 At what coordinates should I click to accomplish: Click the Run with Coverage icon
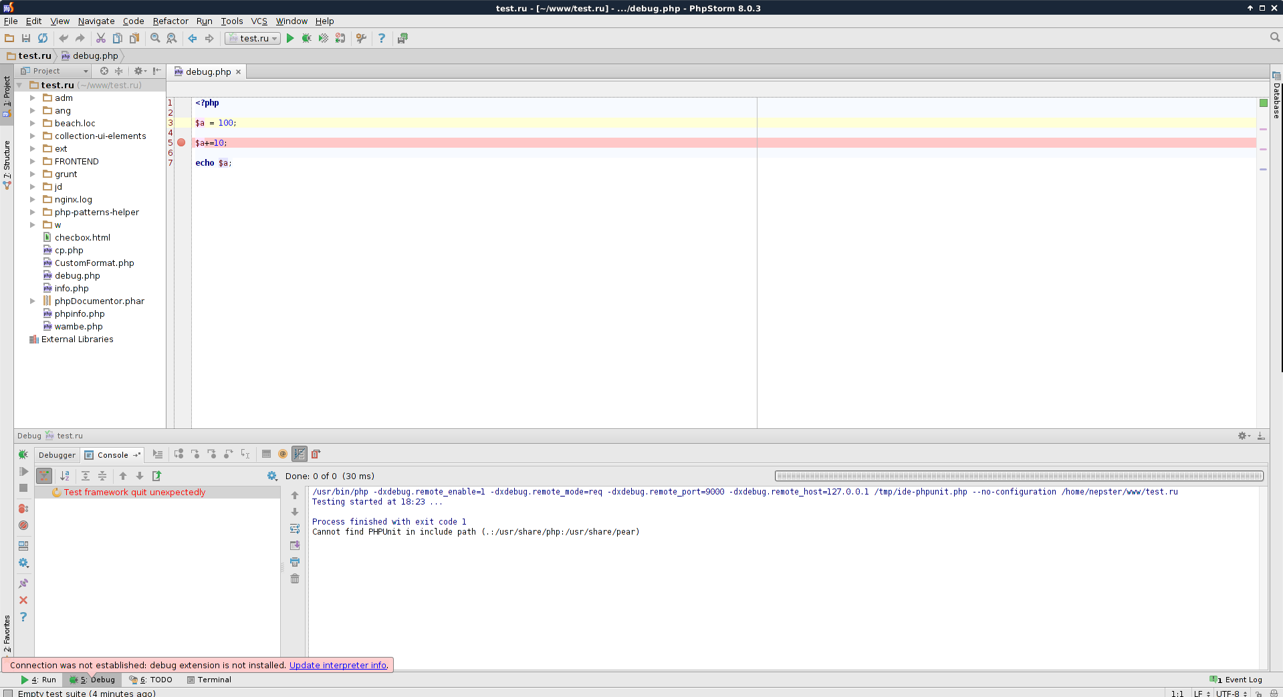pyautogui.click(x=324, y=38)
